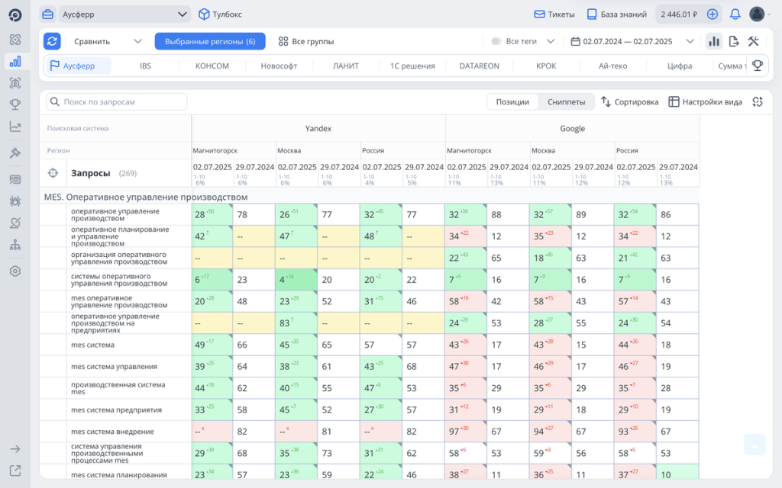
Task: Open settings gear in the left sidebar
Action: (15, 271)
